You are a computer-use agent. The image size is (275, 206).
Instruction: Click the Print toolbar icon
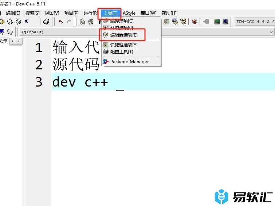point(46,22)
